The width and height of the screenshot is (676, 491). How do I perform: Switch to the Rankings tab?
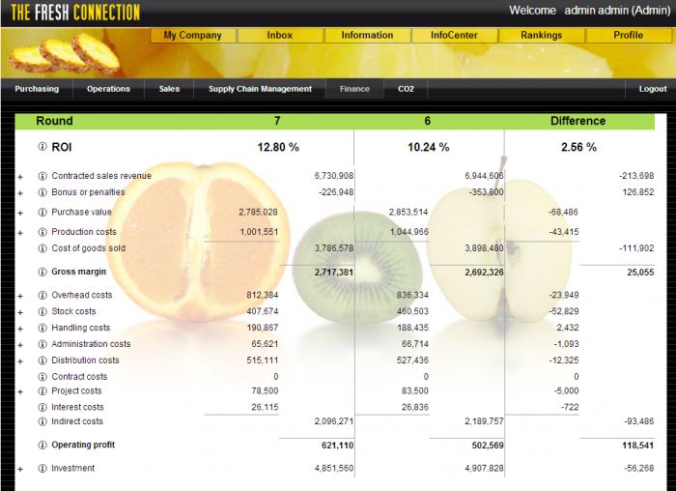pyautogui.click(x=541, y=35)
